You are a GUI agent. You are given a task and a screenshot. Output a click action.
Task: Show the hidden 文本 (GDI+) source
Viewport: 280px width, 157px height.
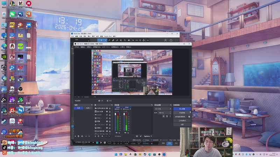pos(107,125)
